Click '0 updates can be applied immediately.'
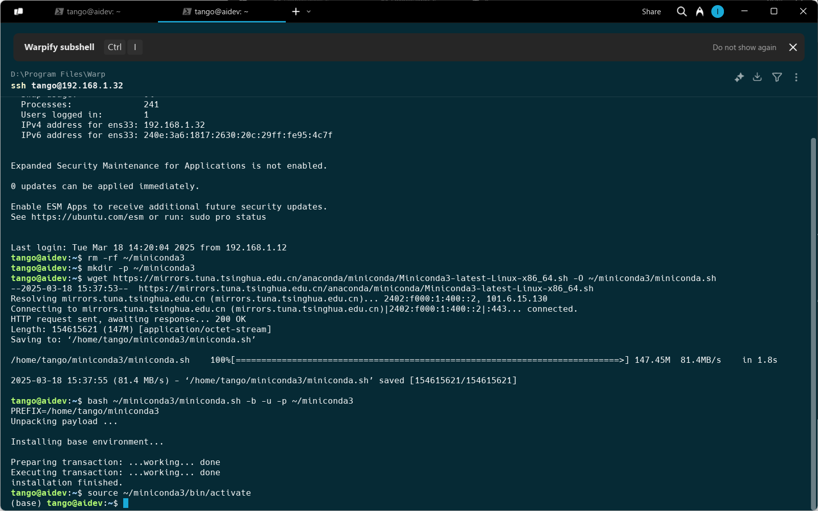The image size is (818, 511). (105, 187)
